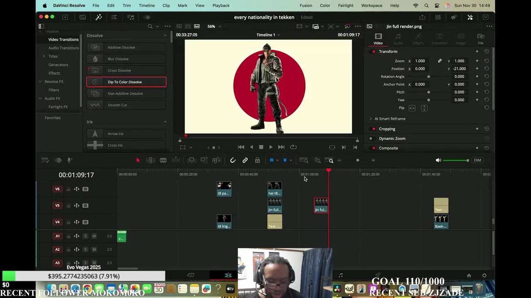Select the arrow Selection Mode tool
Screen dimensions: 531x298
(x=138, y=160)
